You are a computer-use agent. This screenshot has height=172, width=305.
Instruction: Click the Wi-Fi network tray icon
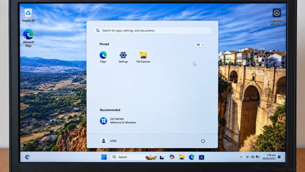(247, 157)
